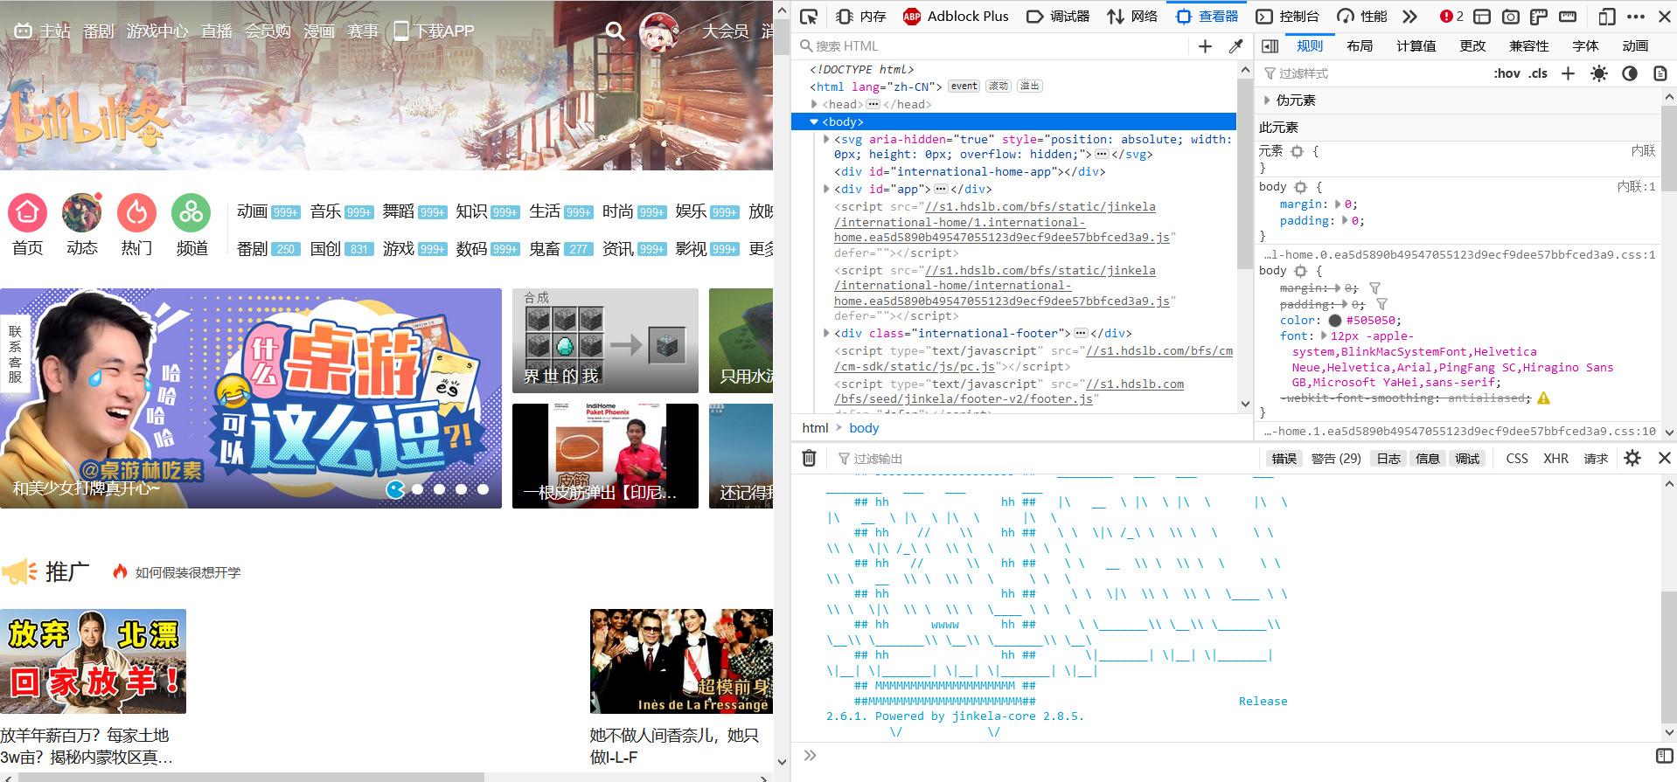Switch to the 布局 layout tab

(x=1360, y=46)
